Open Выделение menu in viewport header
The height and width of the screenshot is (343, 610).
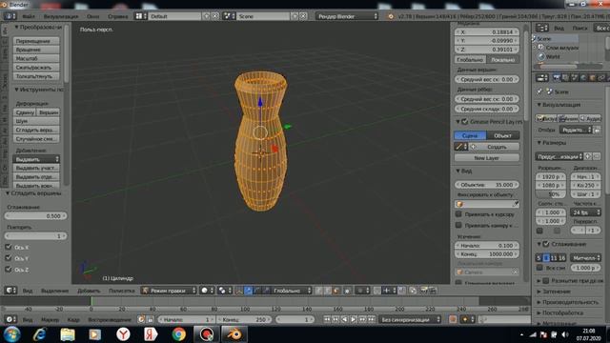(55, 291)
